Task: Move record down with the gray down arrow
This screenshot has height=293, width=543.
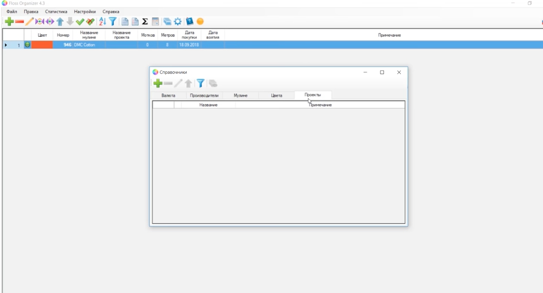Action: coord(70,21)
